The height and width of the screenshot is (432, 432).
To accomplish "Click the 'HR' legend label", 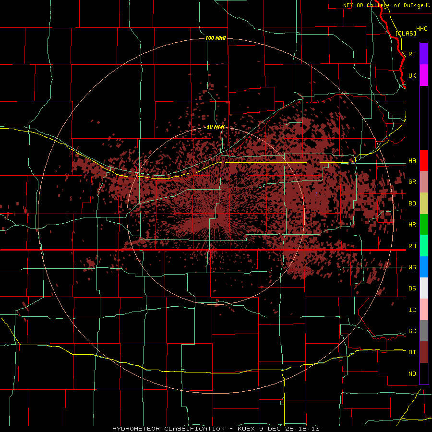I will point(412,225).
